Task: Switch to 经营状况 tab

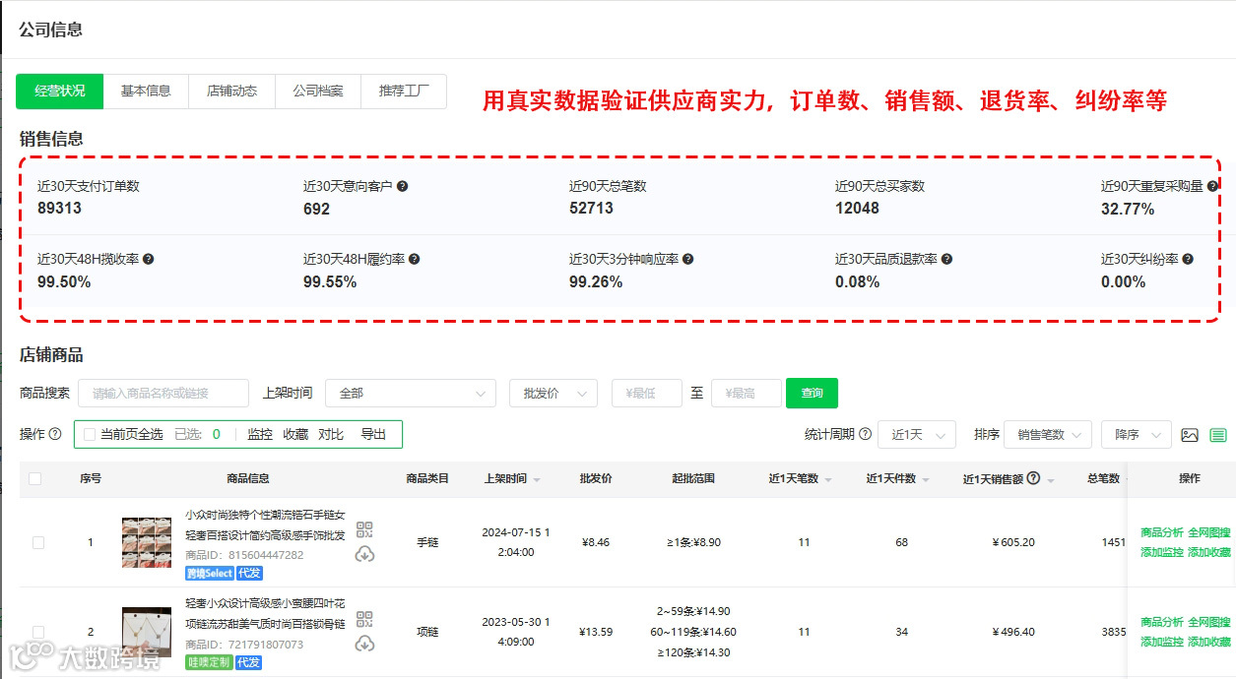Action: (x=60, y=91)
